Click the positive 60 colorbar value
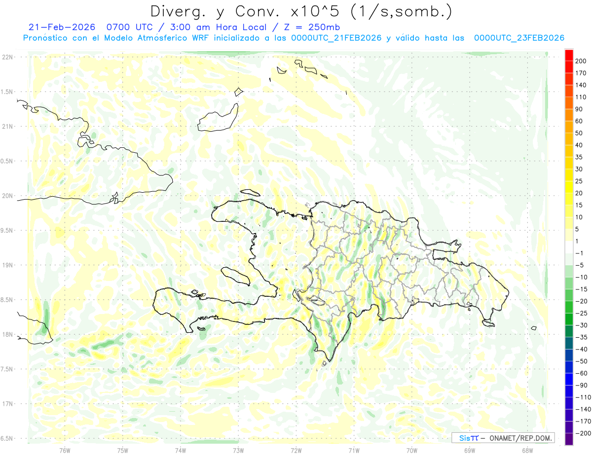This screenshot has height=457, width=592. (579, 121)
